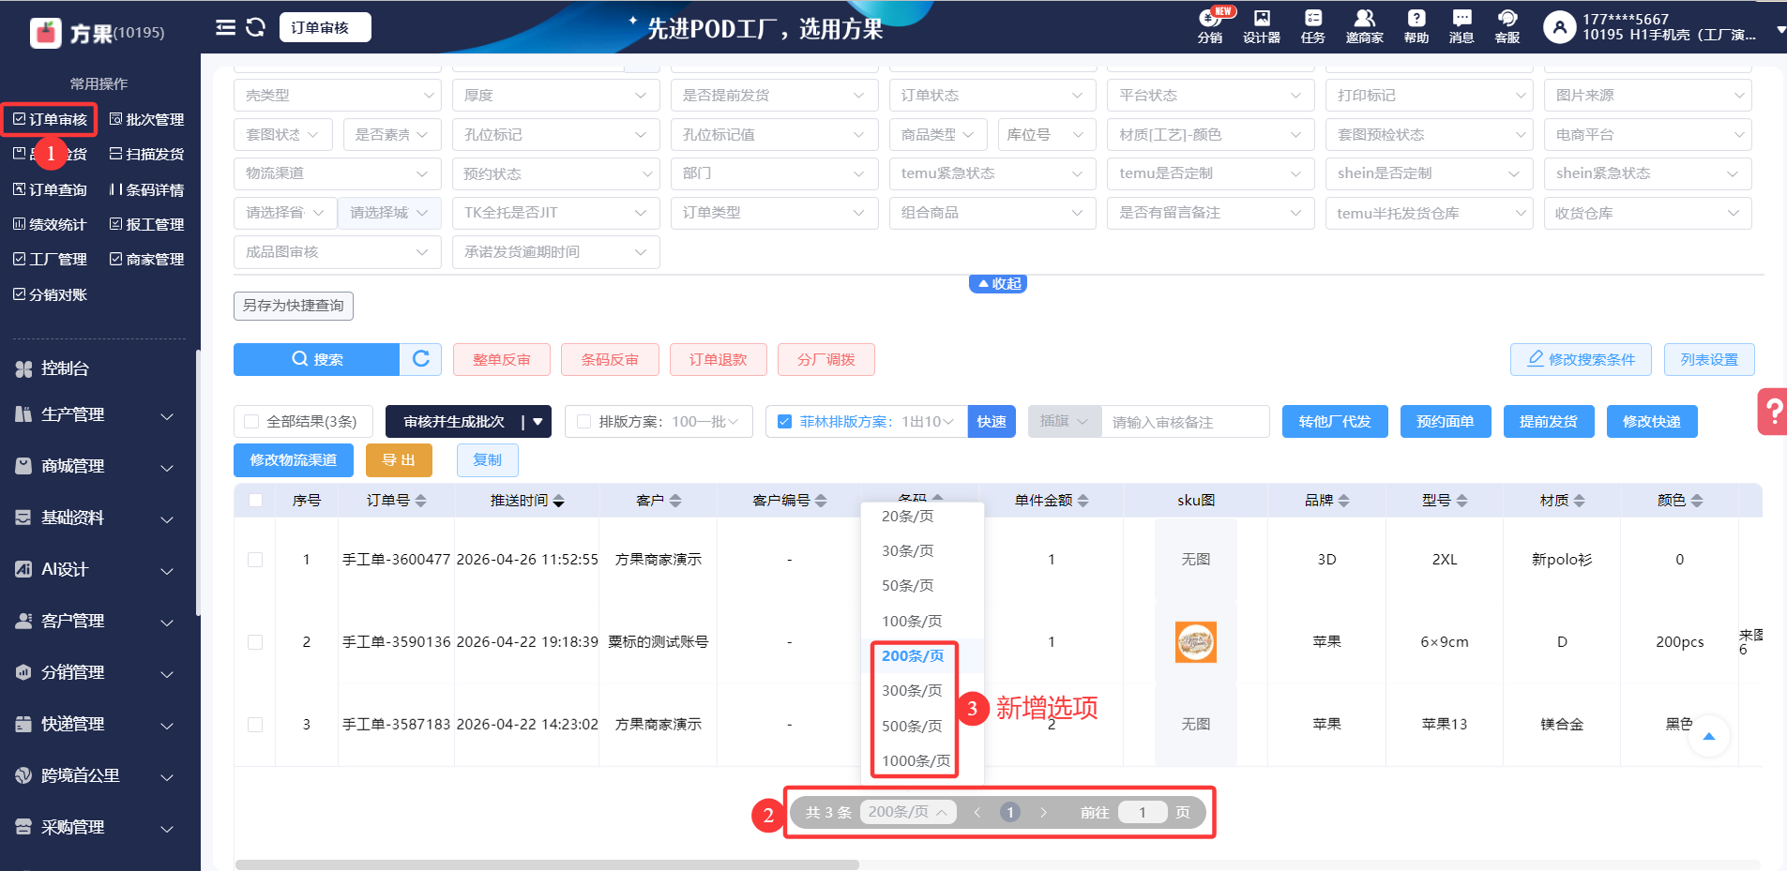Image resolution: width=1787 pixels, height=871 pixels.
Task: Open the 订单状态 filter dropdown
Action: tap(992, 96)
